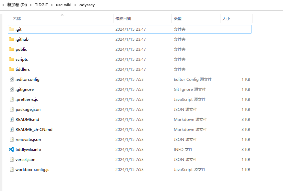Image resolution: width=283 pixels, height=191 pixels.
Task: Click the public folder icon
Action: tap(12, 49)
